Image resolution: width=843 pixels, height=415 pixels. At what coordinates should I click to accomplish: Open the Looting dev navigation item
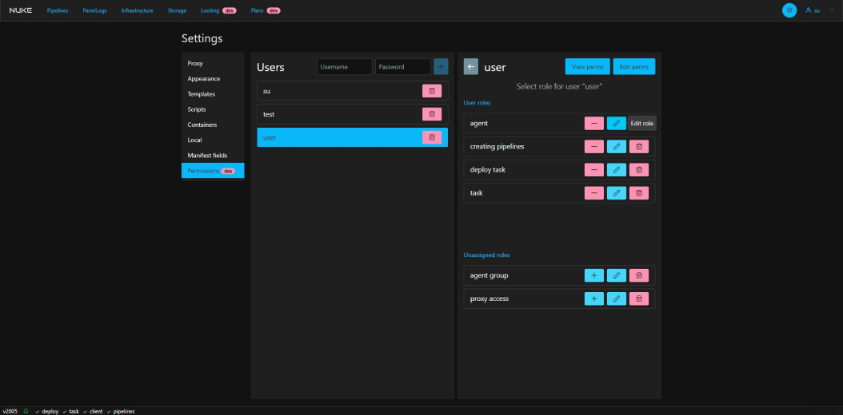point(219,10)
